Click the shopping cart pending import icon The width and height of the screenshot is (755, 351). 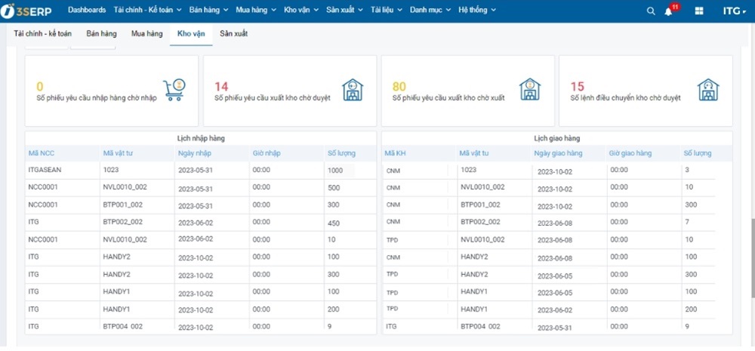pos(174,90)
